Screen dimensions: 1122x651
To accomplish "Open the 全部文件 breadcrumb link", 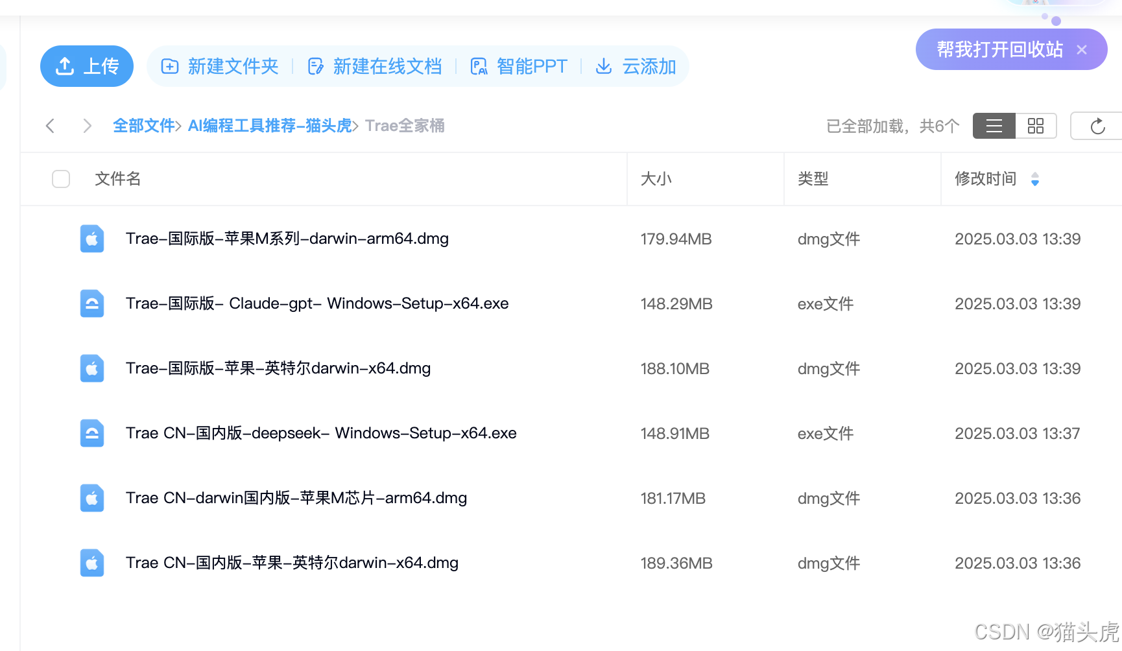I will (144, 126).
